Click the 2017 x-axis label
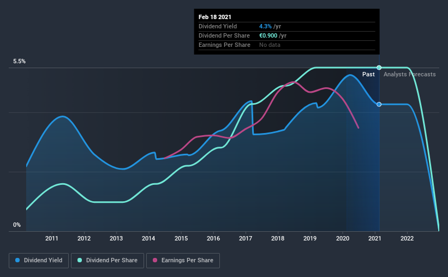This screenshot has height=277, width=448. click(246, 238)
